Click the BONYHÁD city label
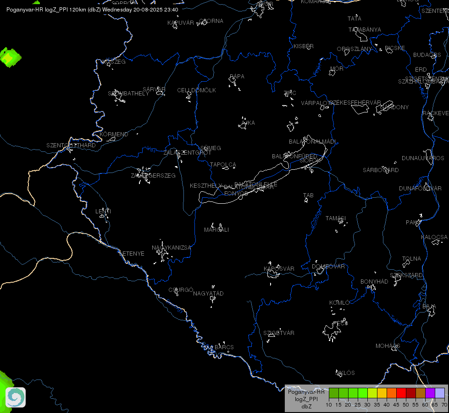This screenshot has height=413, width=449. click(374, 281)
